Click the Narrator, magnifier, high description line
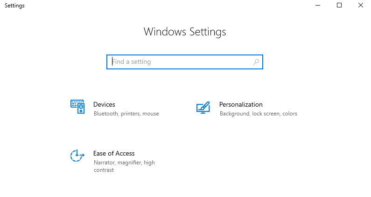This screenshot has height=197, width=371. [x=124, y=163]
